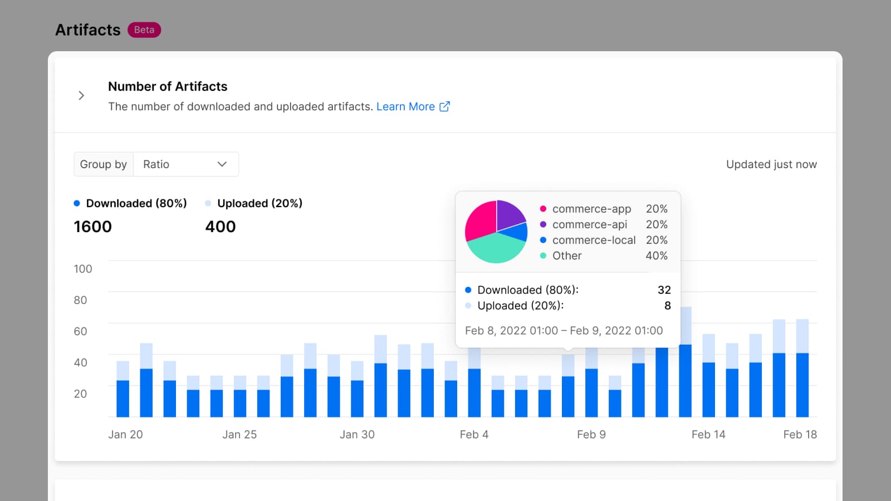Click the Other row in tooltip legend

pyautogui.click(x=567, y=256)
